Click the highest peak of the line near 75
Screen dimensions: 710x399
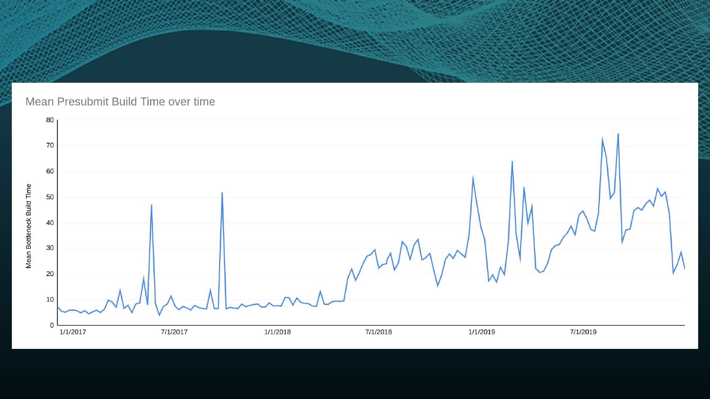point(618,134)
